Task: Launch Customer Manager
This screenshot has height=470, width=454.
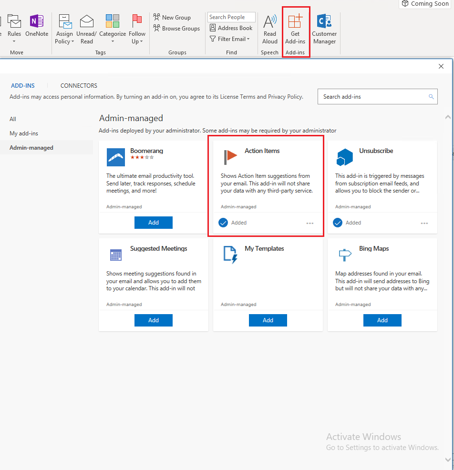Action: click(x=324, y=29)
